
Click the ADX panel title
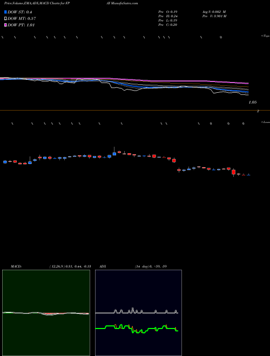tap(103, 266)
